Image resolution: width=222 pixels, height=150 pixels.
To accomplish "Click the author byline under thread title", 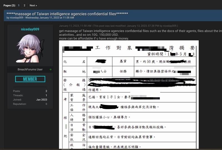I will 40,18.
